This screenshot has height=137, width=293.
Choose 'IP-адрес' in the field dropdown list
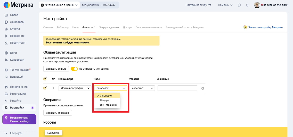pos(105,100)
